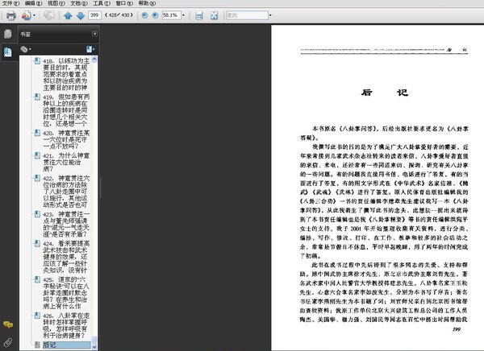Open the bookmark options gear menu
Viewport: 484px width, 351px height.
(26, 49)
